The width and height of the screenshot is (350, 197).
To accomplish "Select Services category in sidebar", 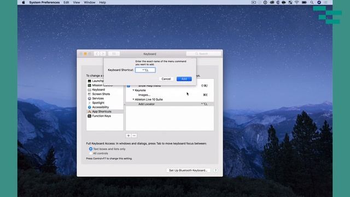I will click(104, 99).
